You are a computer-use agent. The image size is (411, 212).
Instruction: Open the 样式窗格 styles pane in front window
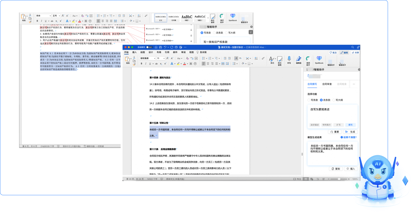[x=279, y=60]
